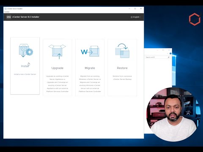Click the Upgrade open-box icon
The height and width of the screenshot is (152, 203).
click(x=57, y=52)
